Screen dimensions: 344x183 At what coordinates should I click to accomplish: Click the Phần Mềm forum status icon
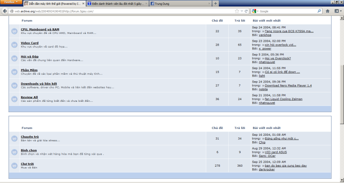pyautogui.click(x=14, y=72)
